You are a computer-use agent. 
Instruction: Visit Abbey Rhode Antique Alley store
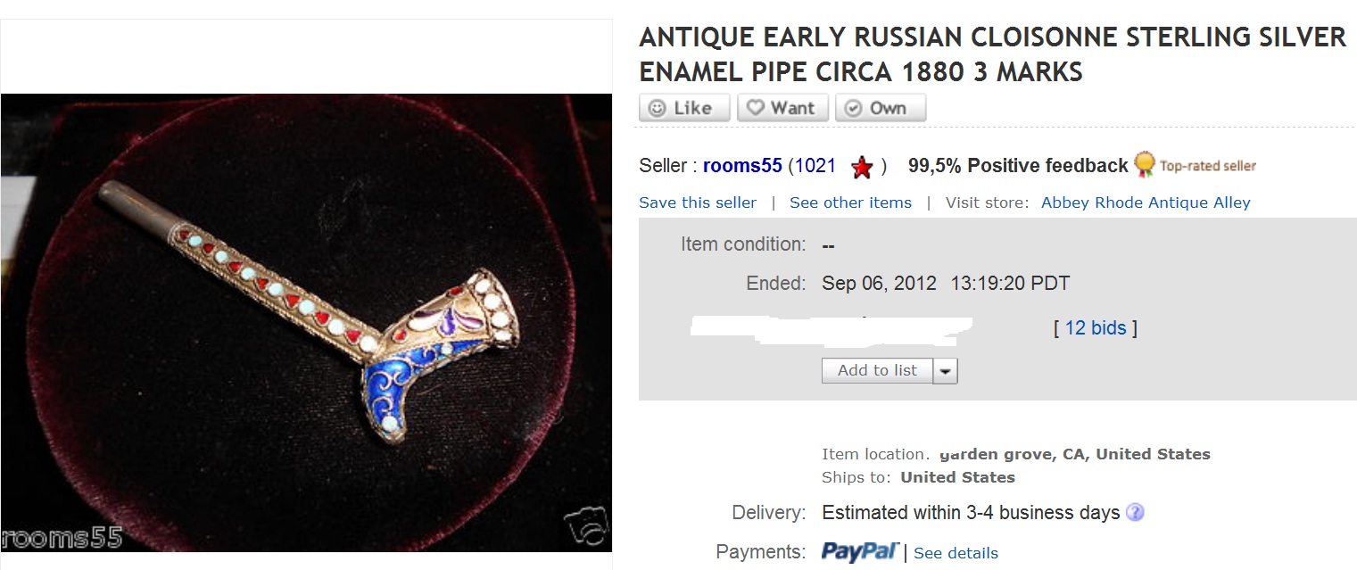[1146, 202]
